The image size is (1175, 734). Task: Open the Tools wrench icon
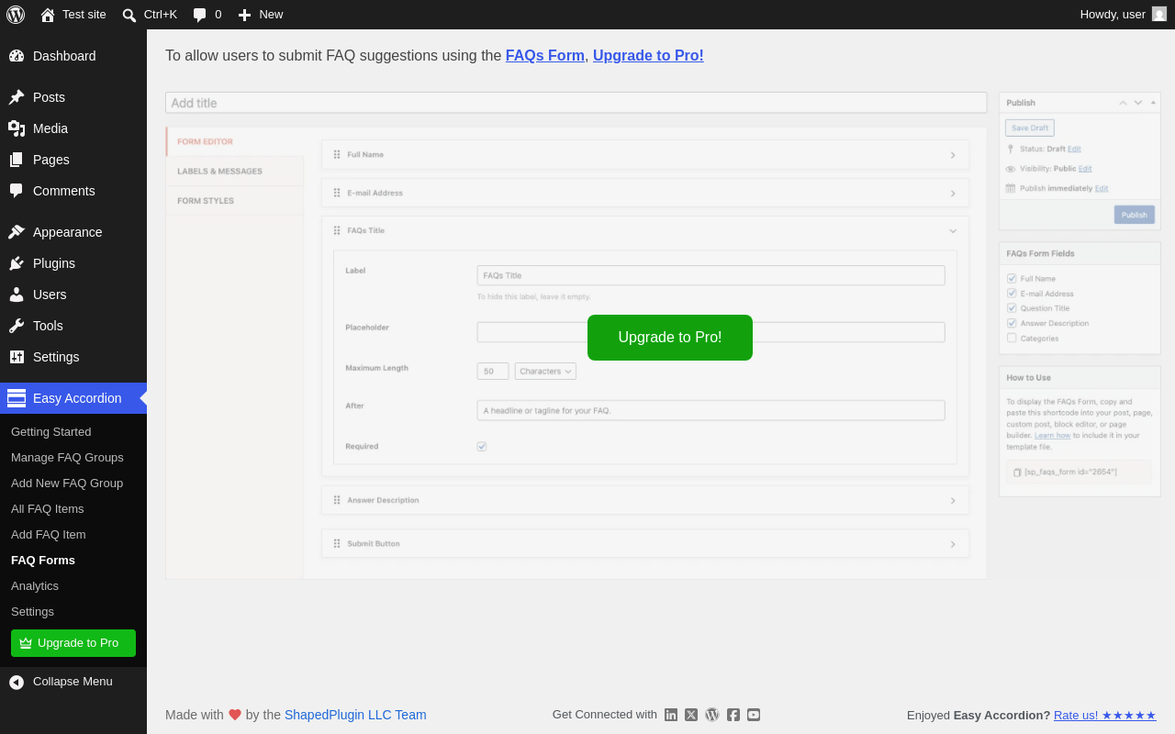click(17, 326)
